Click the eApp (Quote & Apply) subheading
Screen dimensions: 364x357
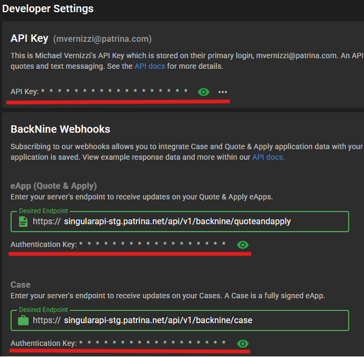pos(54,186)
